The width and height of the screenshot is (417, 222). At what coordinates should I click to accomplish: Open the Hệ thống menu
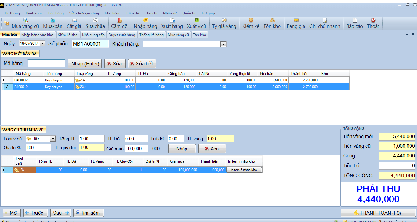click(12, 13)
